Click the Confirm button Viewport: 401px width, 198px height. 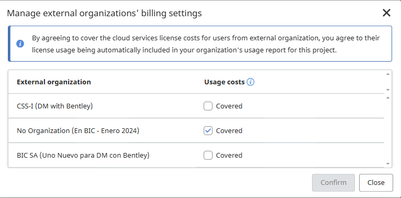[x=333, y=183]
